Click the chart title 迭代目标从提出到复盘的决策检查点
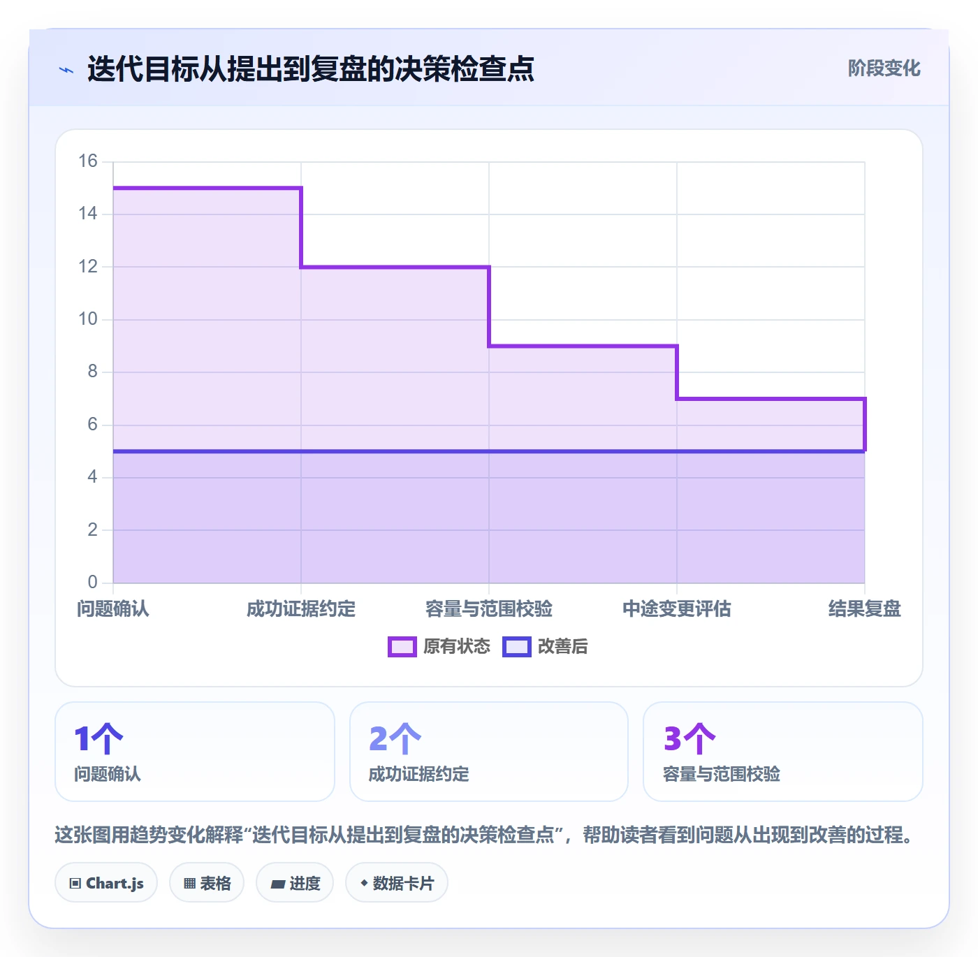The height and width of the screenshot is (957, 978). [311, 69]
